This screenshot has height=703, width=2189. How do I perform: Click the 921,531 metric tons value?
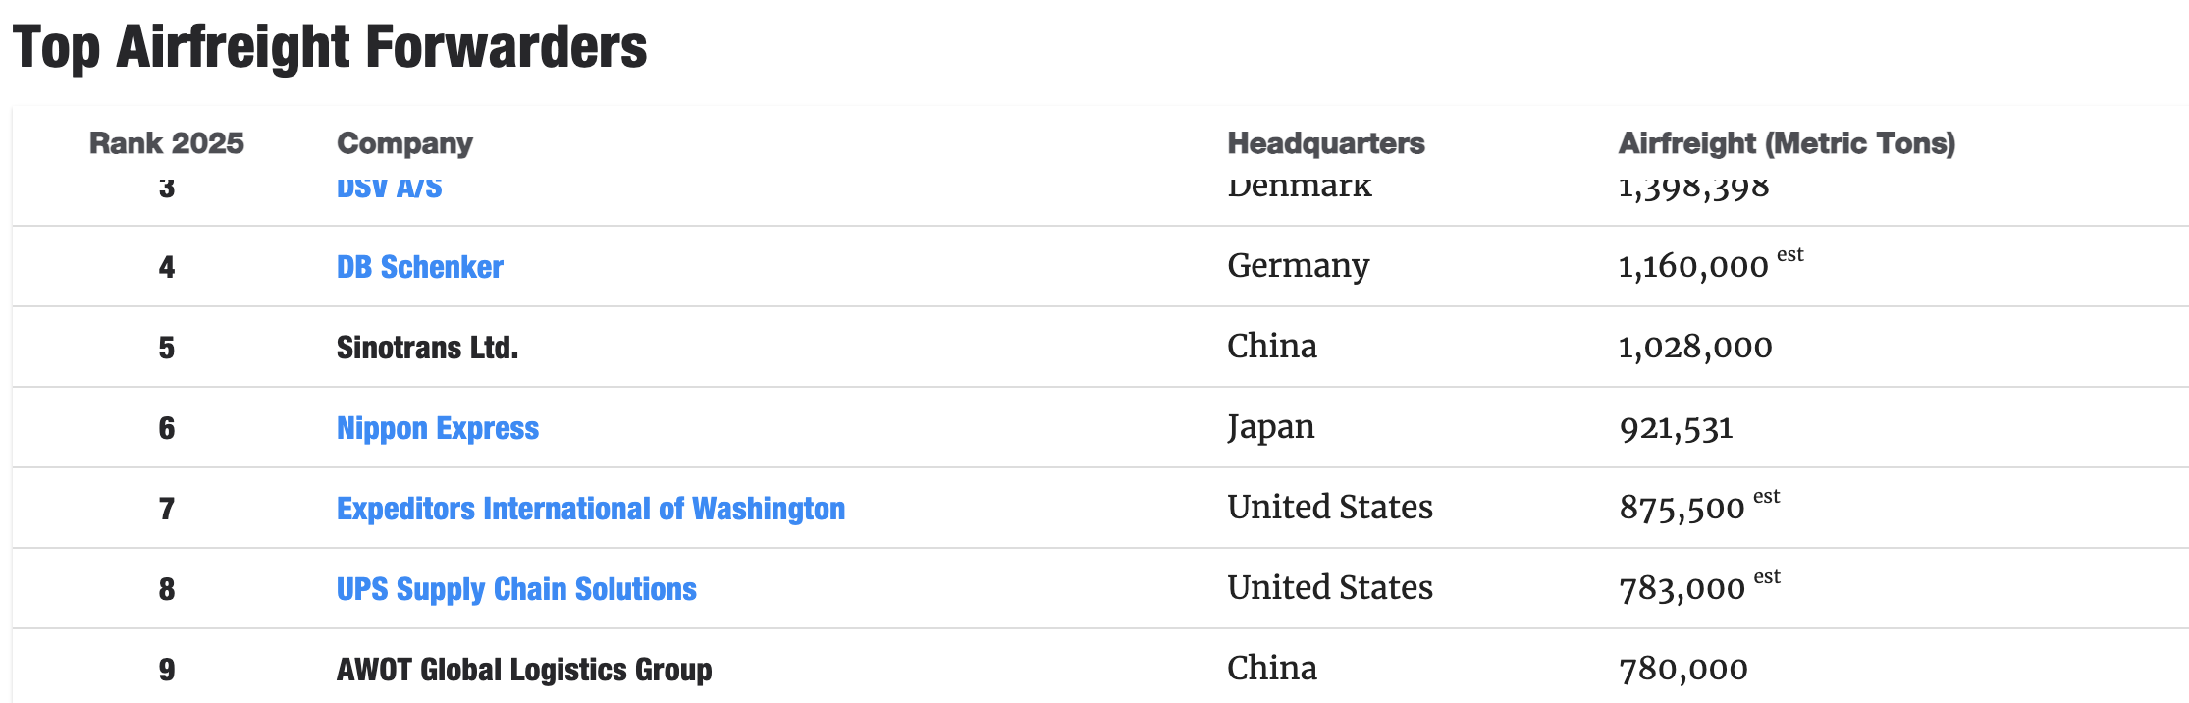(1676, 428)
